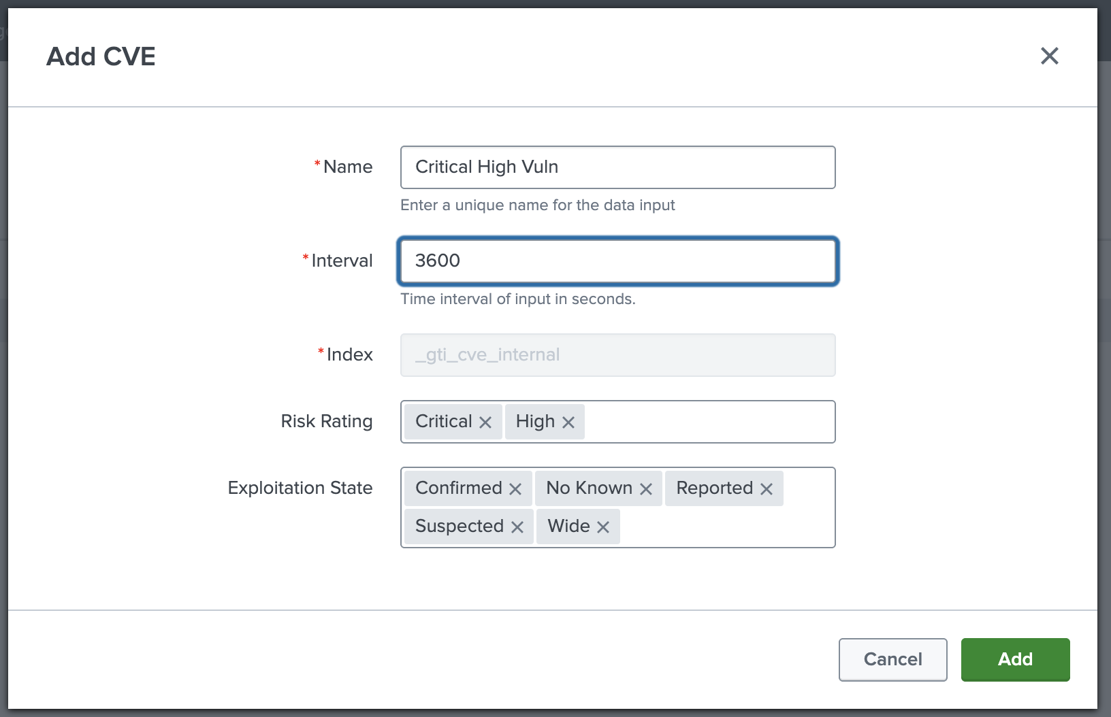The height and width of the screenshot is (717, 1111).
Task: Cancel adding the CVE input
Action: point(892,659)
